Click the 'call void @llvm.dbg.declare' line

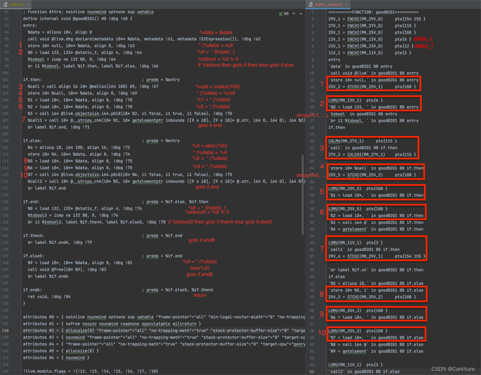coord(144,39)
